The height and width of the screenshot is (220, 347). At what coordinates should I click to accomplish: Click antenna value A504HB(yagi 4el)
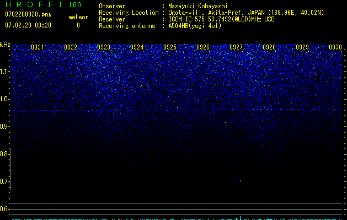(x=195, y=26)
